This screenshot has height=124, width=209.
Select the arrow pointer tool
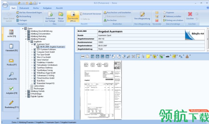[143, 56]
